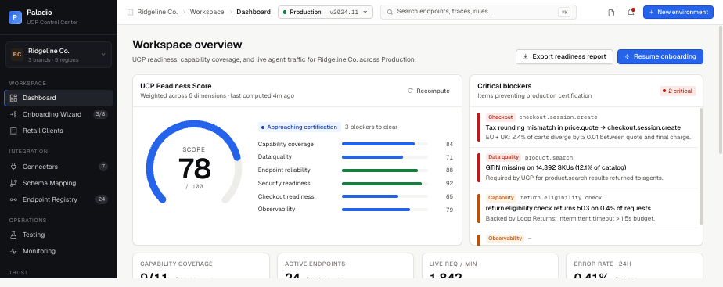The image size is (723, 287).
Task: Click the Endpoint Registry link icon
Action: pos(13,199)
